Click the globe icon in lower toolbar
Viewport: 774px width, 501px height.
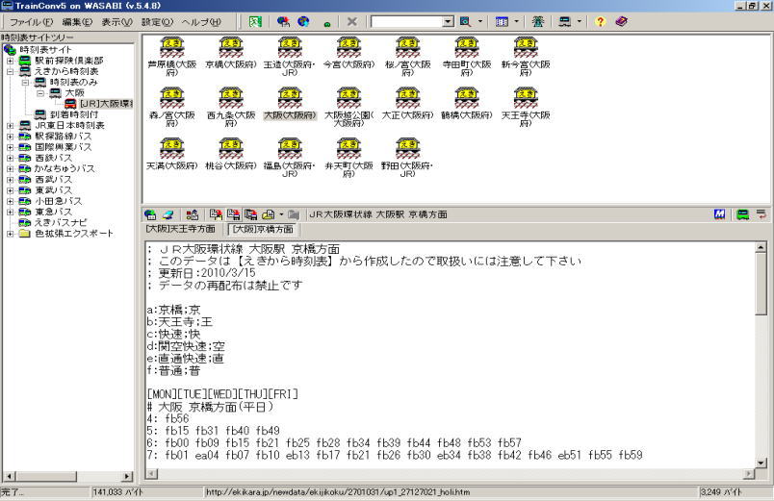[150, 214]
